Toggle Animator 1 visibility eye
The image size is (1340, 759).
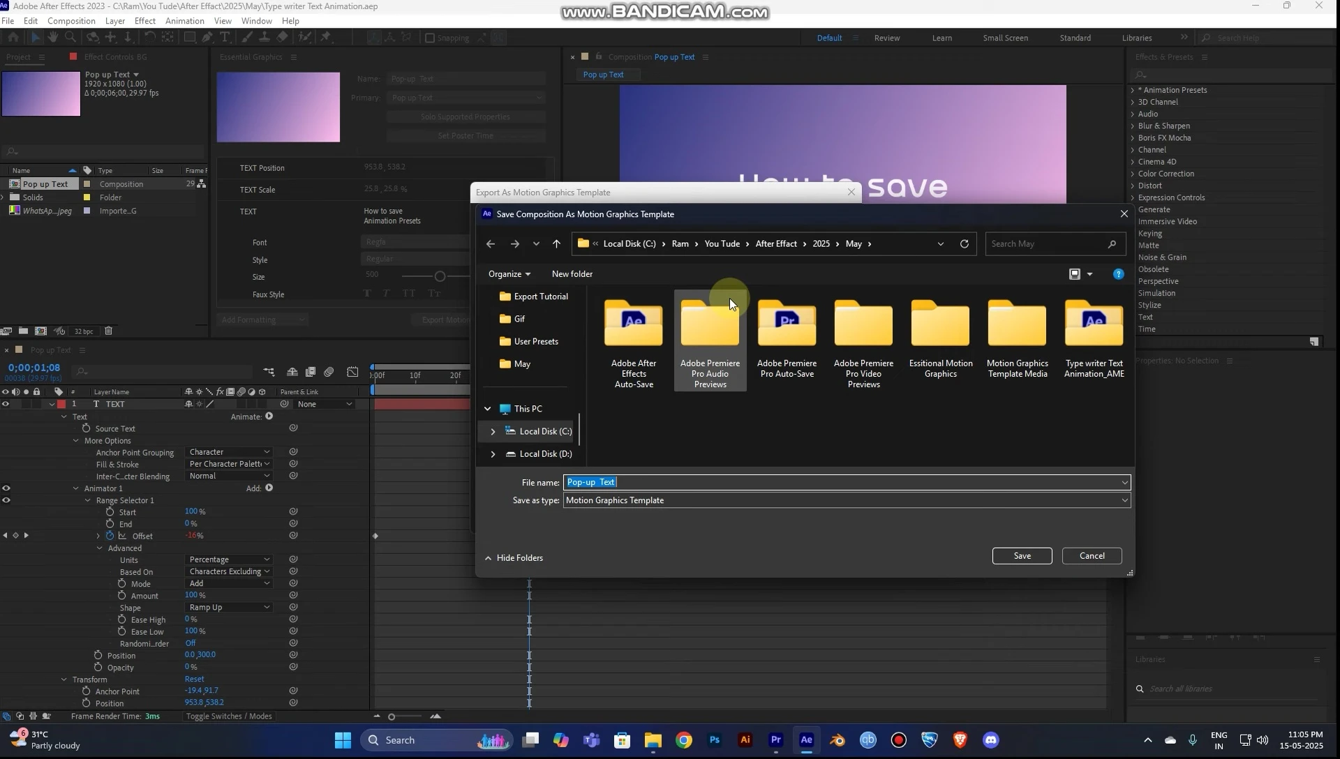click(x=6, y=488)
